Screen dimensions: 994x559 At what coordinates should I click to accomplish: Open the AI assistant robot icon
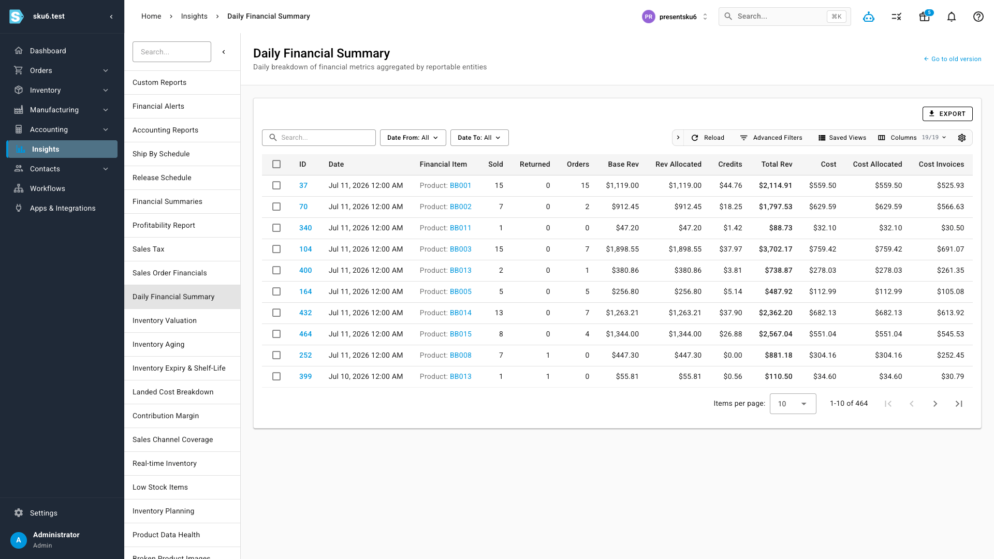[869, 17]
